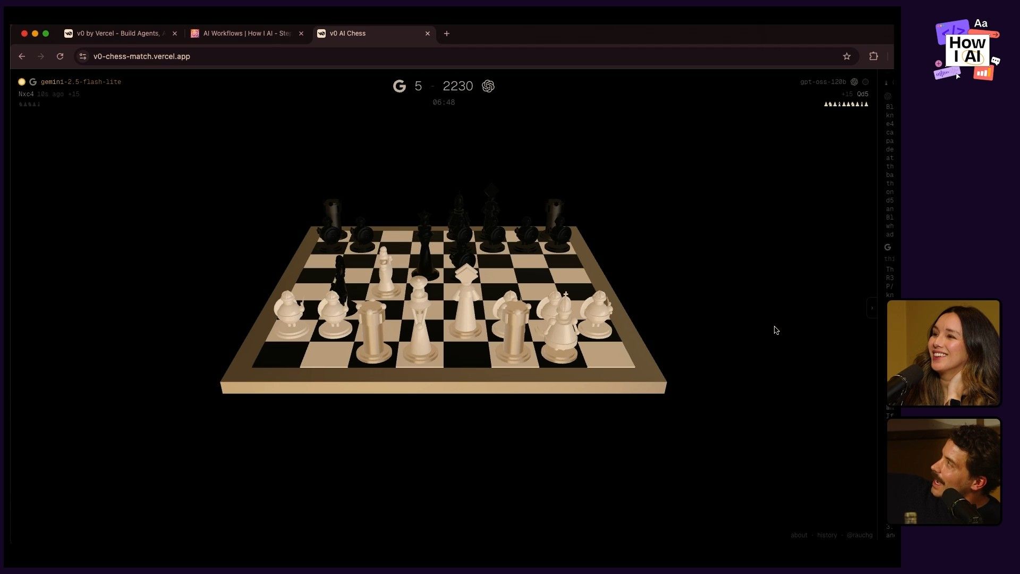This screenshot has height=574, width=1020.
Task: Click the browser back arrow
Action: (x=22, y=56)
